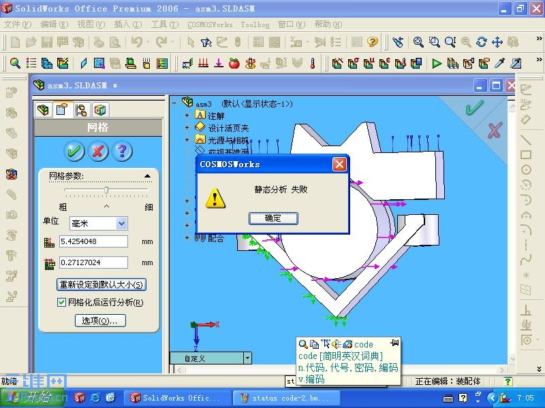The image size is (545, 408).
Task: Click the blue cubes Mesh toolbar icon
Action: 47,63
